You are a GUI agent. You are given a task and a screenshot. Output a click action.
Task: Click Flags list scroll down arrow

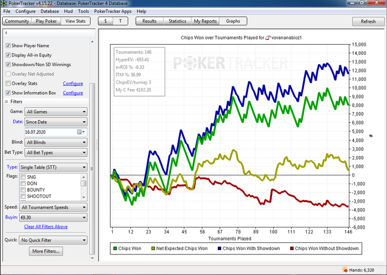pos(83,197)
